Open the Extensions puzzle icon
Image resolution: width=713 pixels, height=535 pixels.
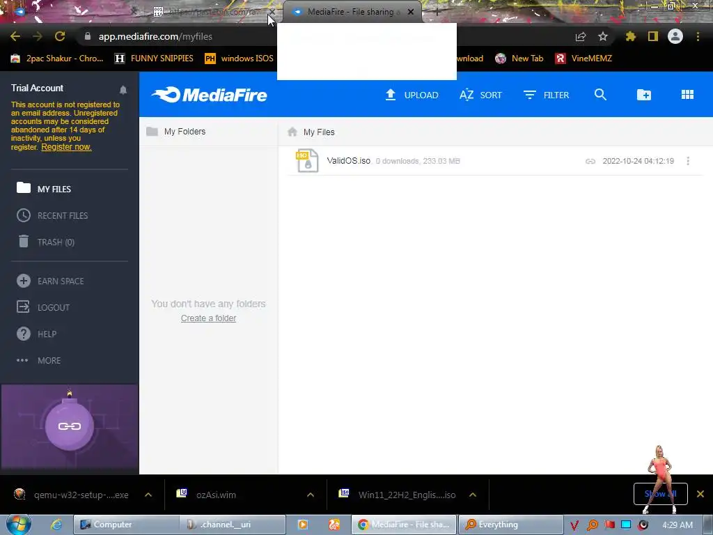630,36
